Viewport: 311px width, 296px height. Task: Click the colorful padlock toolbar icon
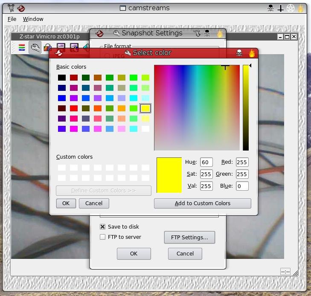point(48,48)
